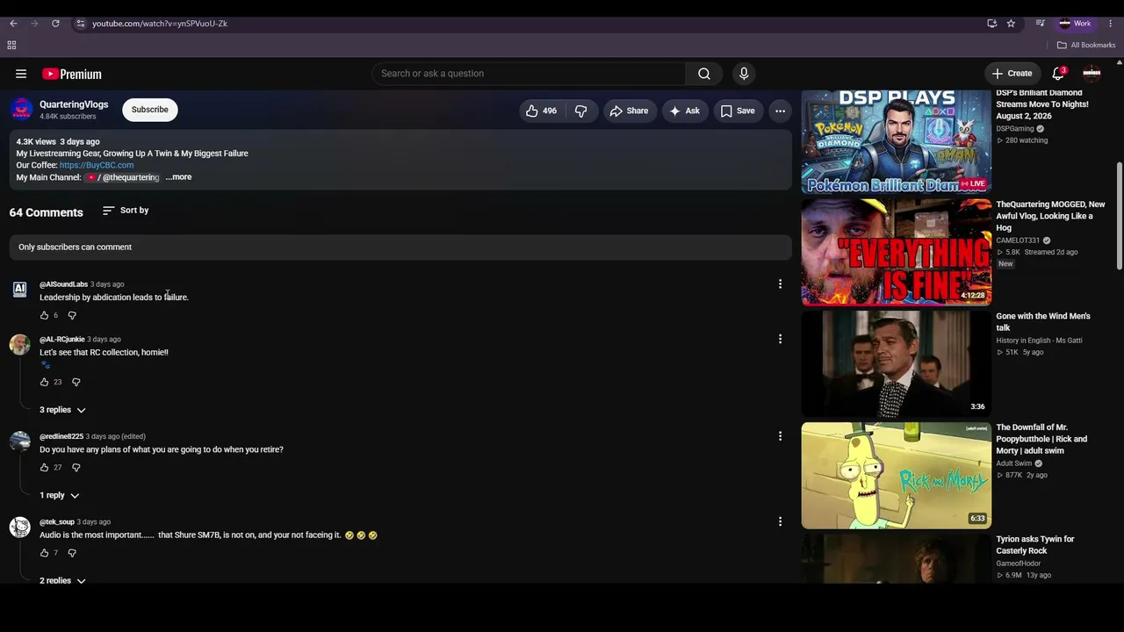Go to YouTube Premium home logo
The width and height of the screenshot is (1124, 632).
point(72,74)
